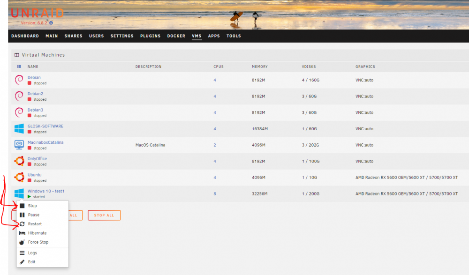Image resolution: width=469 pixels, height=275 pixels.
Task: Click the red stopped square under Debian
Action: (29, 83)
